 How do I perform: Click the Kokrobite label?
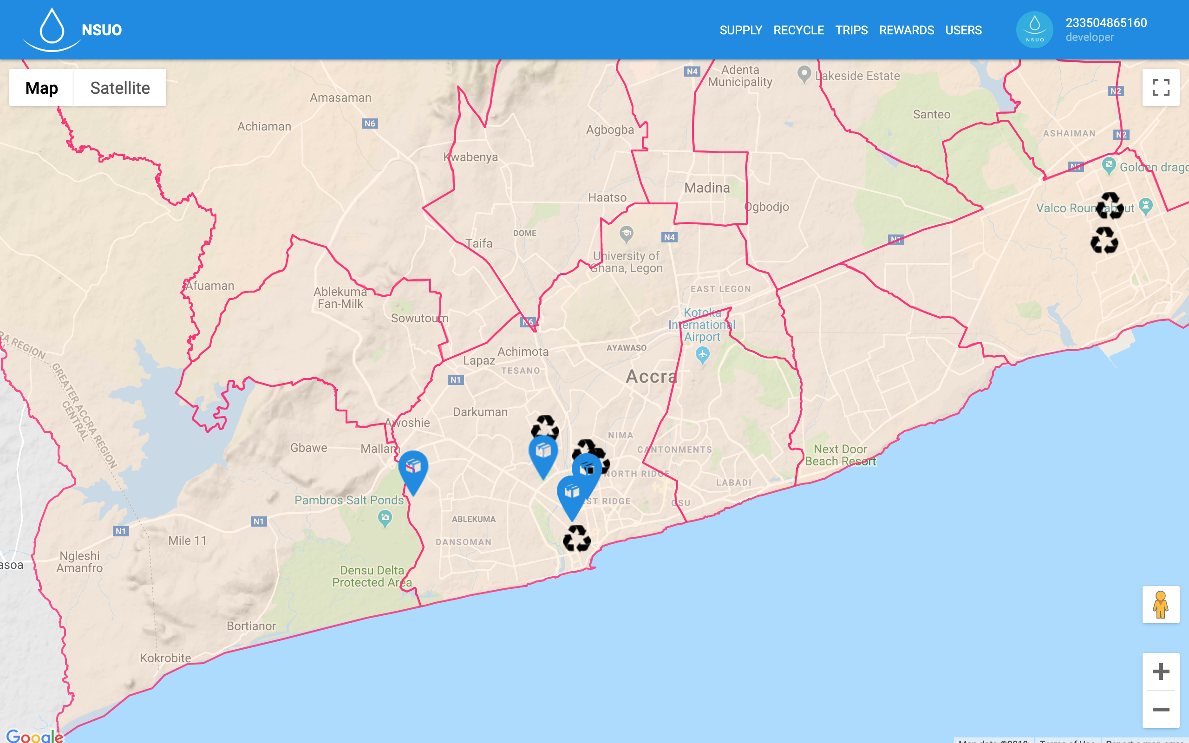(x=165, y=658)
